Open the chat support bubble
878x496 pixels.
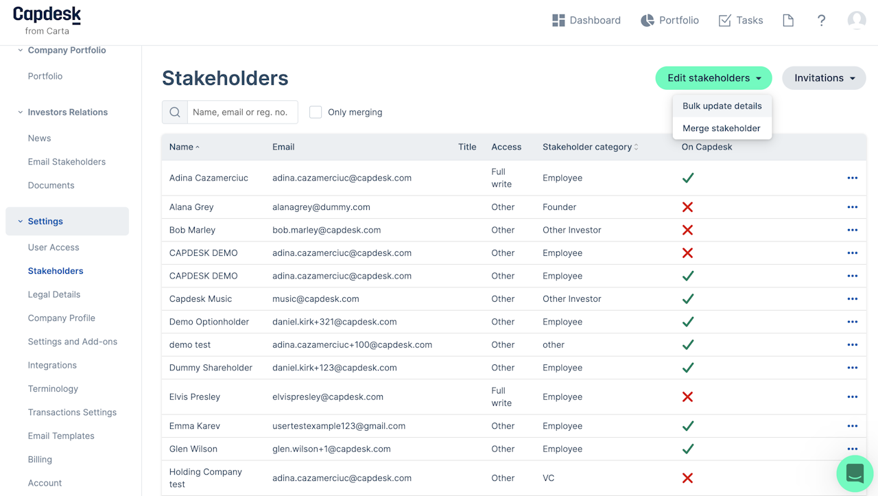click(855, 473)
